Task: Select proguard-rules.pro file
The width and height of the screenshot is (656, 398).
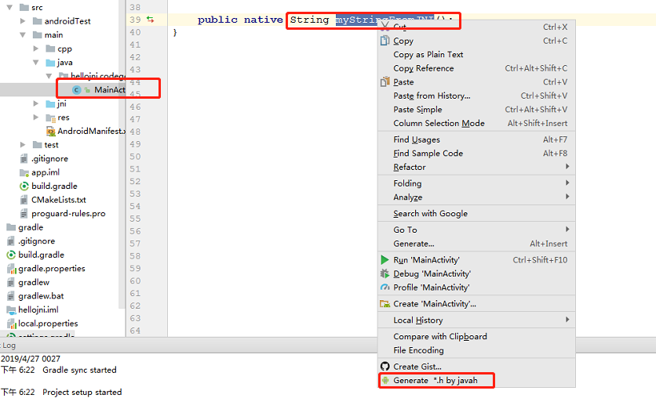Action: (x=68, y=213)
